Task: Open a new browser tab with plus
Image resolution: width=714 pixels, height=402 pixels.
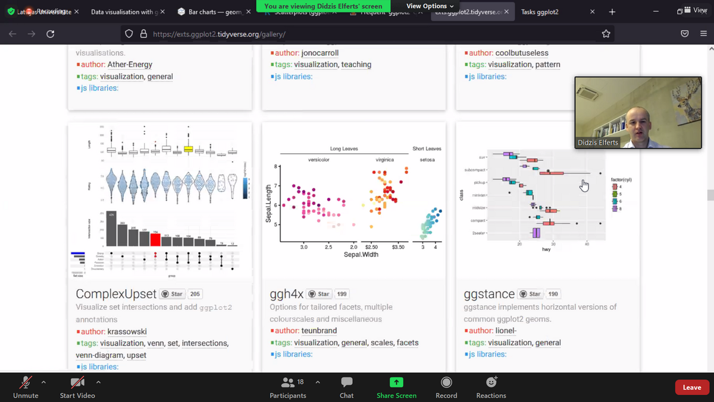Action: pyautogui.click(x=612, y=12)
